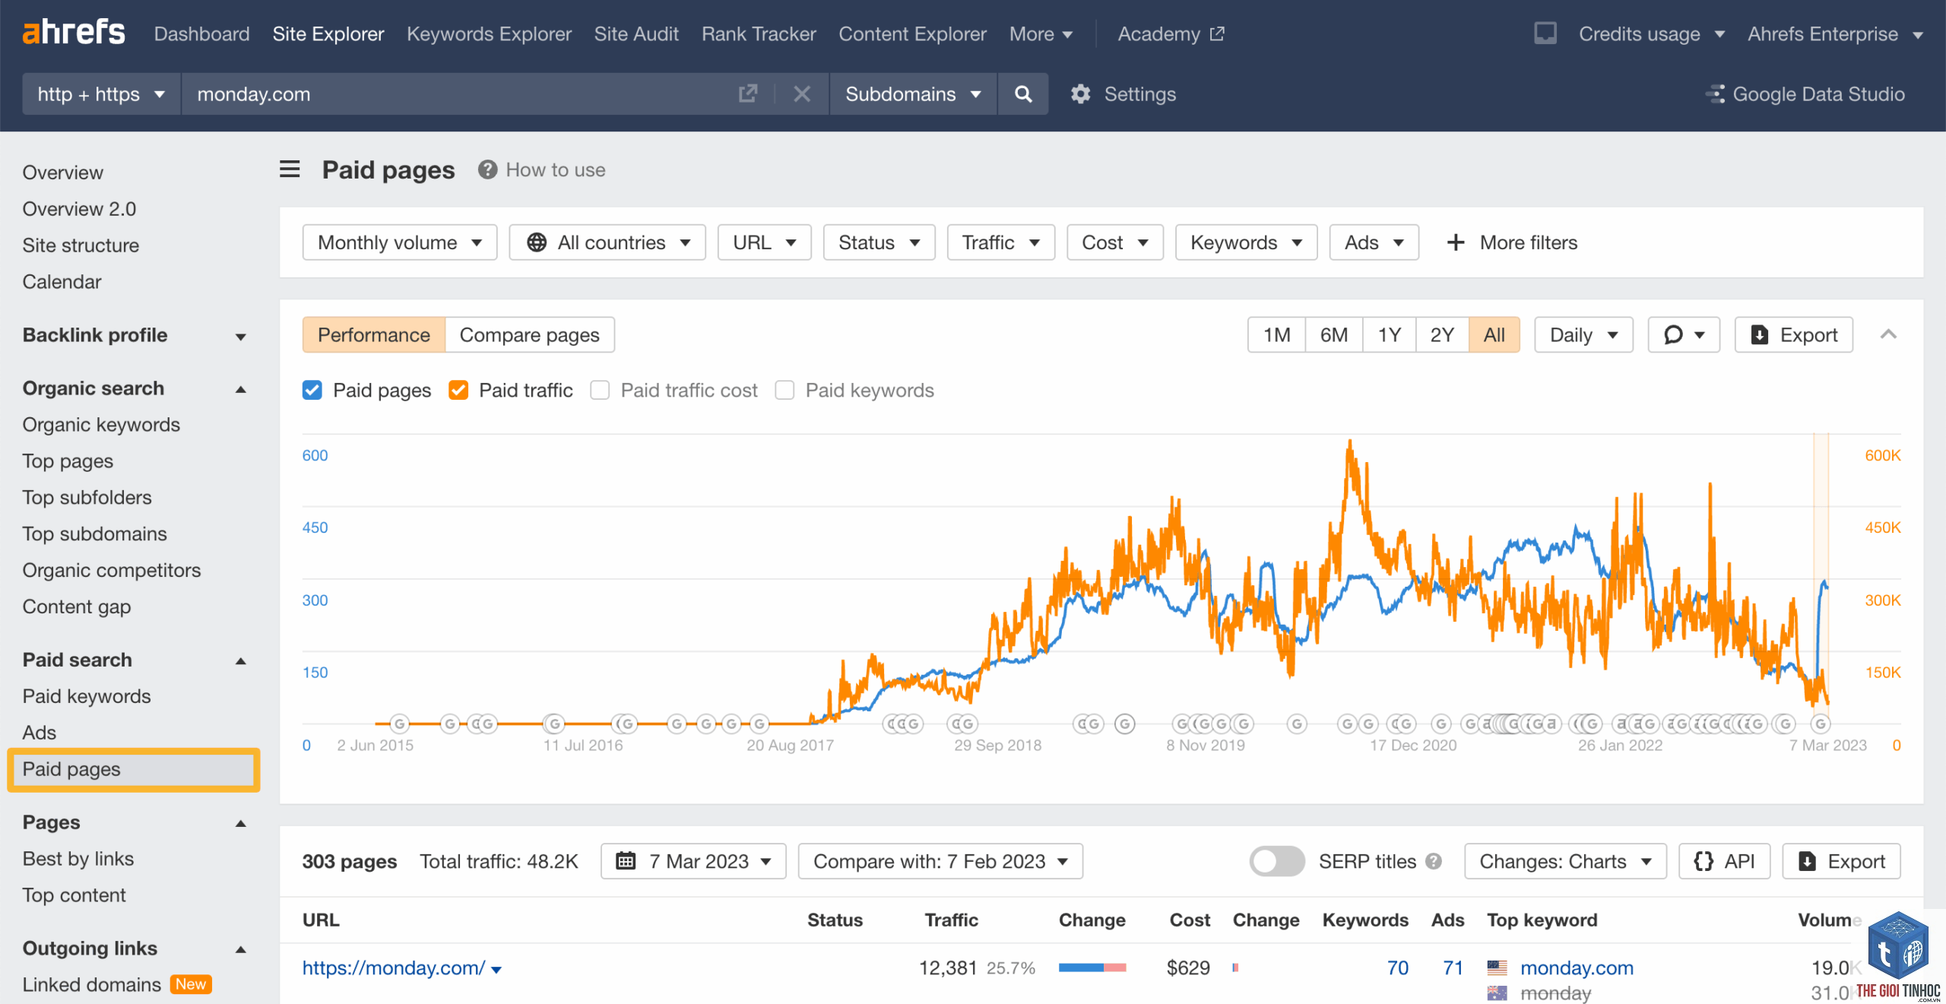Image resolution: width=1946 pixels, height=1004 pixels.
Task: Open Settings gear icon
Action: pos(1080,93)
